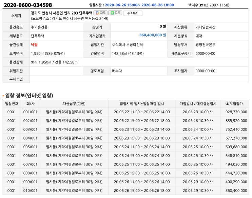Select price 494,030,000
Image resolution: width=252 pixels, height=198 pixels.
tap(236, 164)
